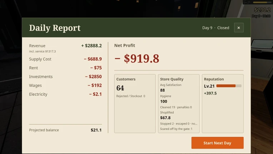The height and width of the screenshot is (154, 273).
Task: Click the Wages expense row
Action: click(65, 85)
